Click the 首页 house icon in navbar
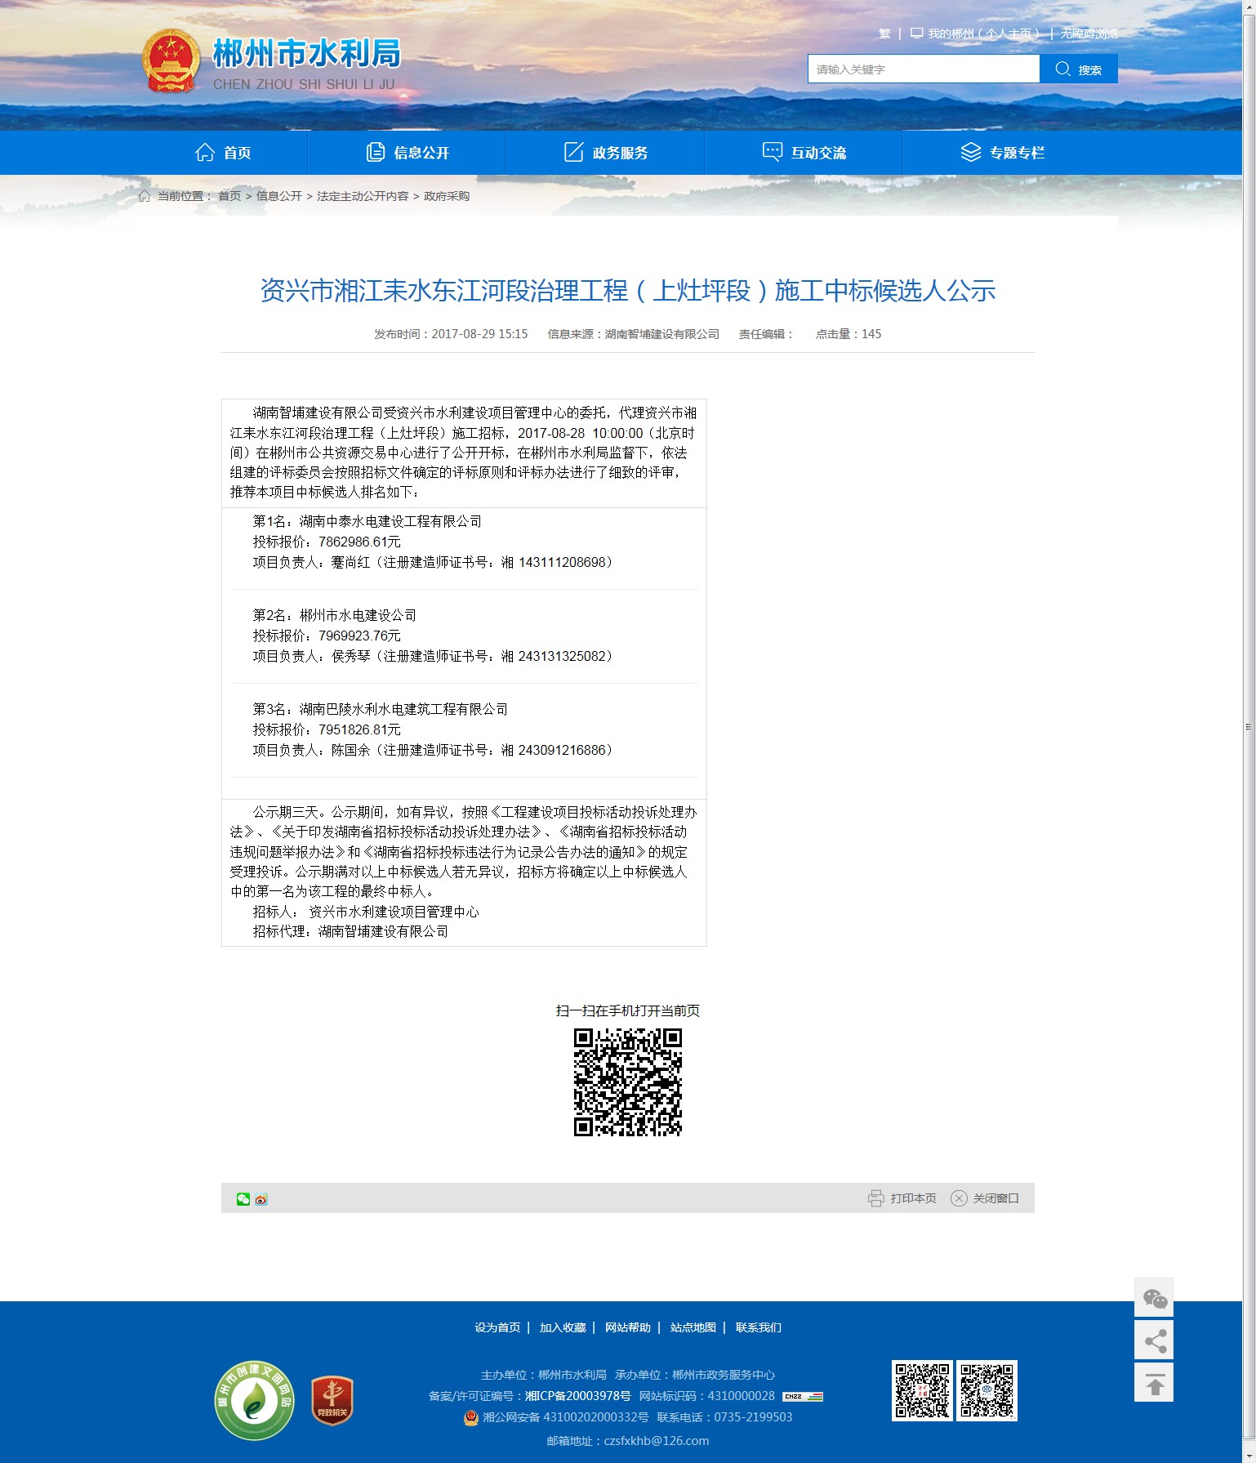 [x=205, y=152]
